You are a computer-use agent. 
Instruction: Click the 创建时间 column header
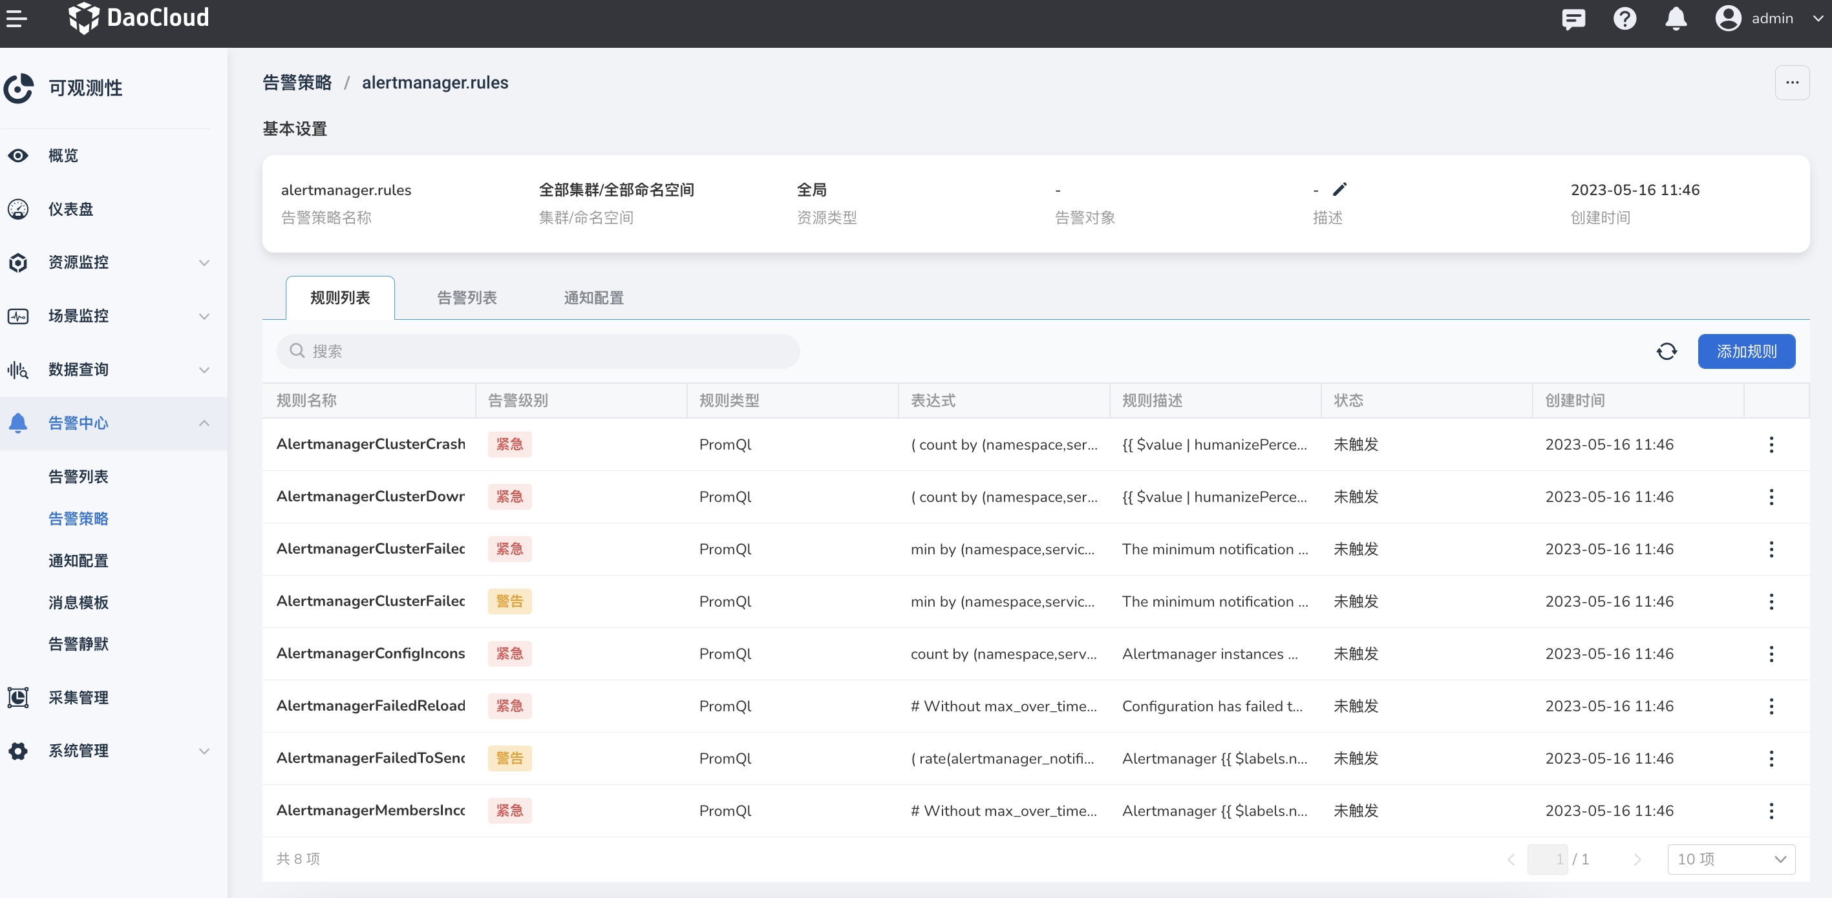coord(1575,401)
